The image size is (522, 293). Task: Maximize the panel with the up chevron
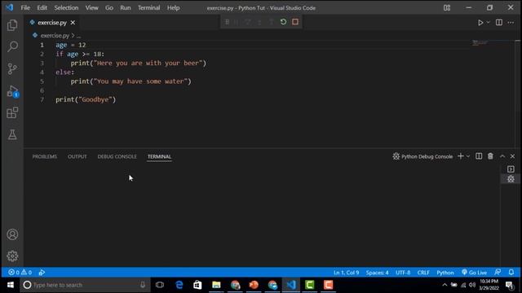502,156
